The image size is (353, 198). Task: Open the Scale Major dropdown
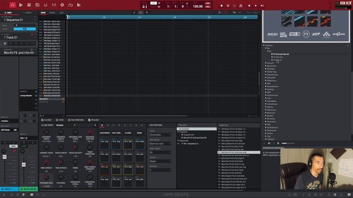(x=160, y=161)
